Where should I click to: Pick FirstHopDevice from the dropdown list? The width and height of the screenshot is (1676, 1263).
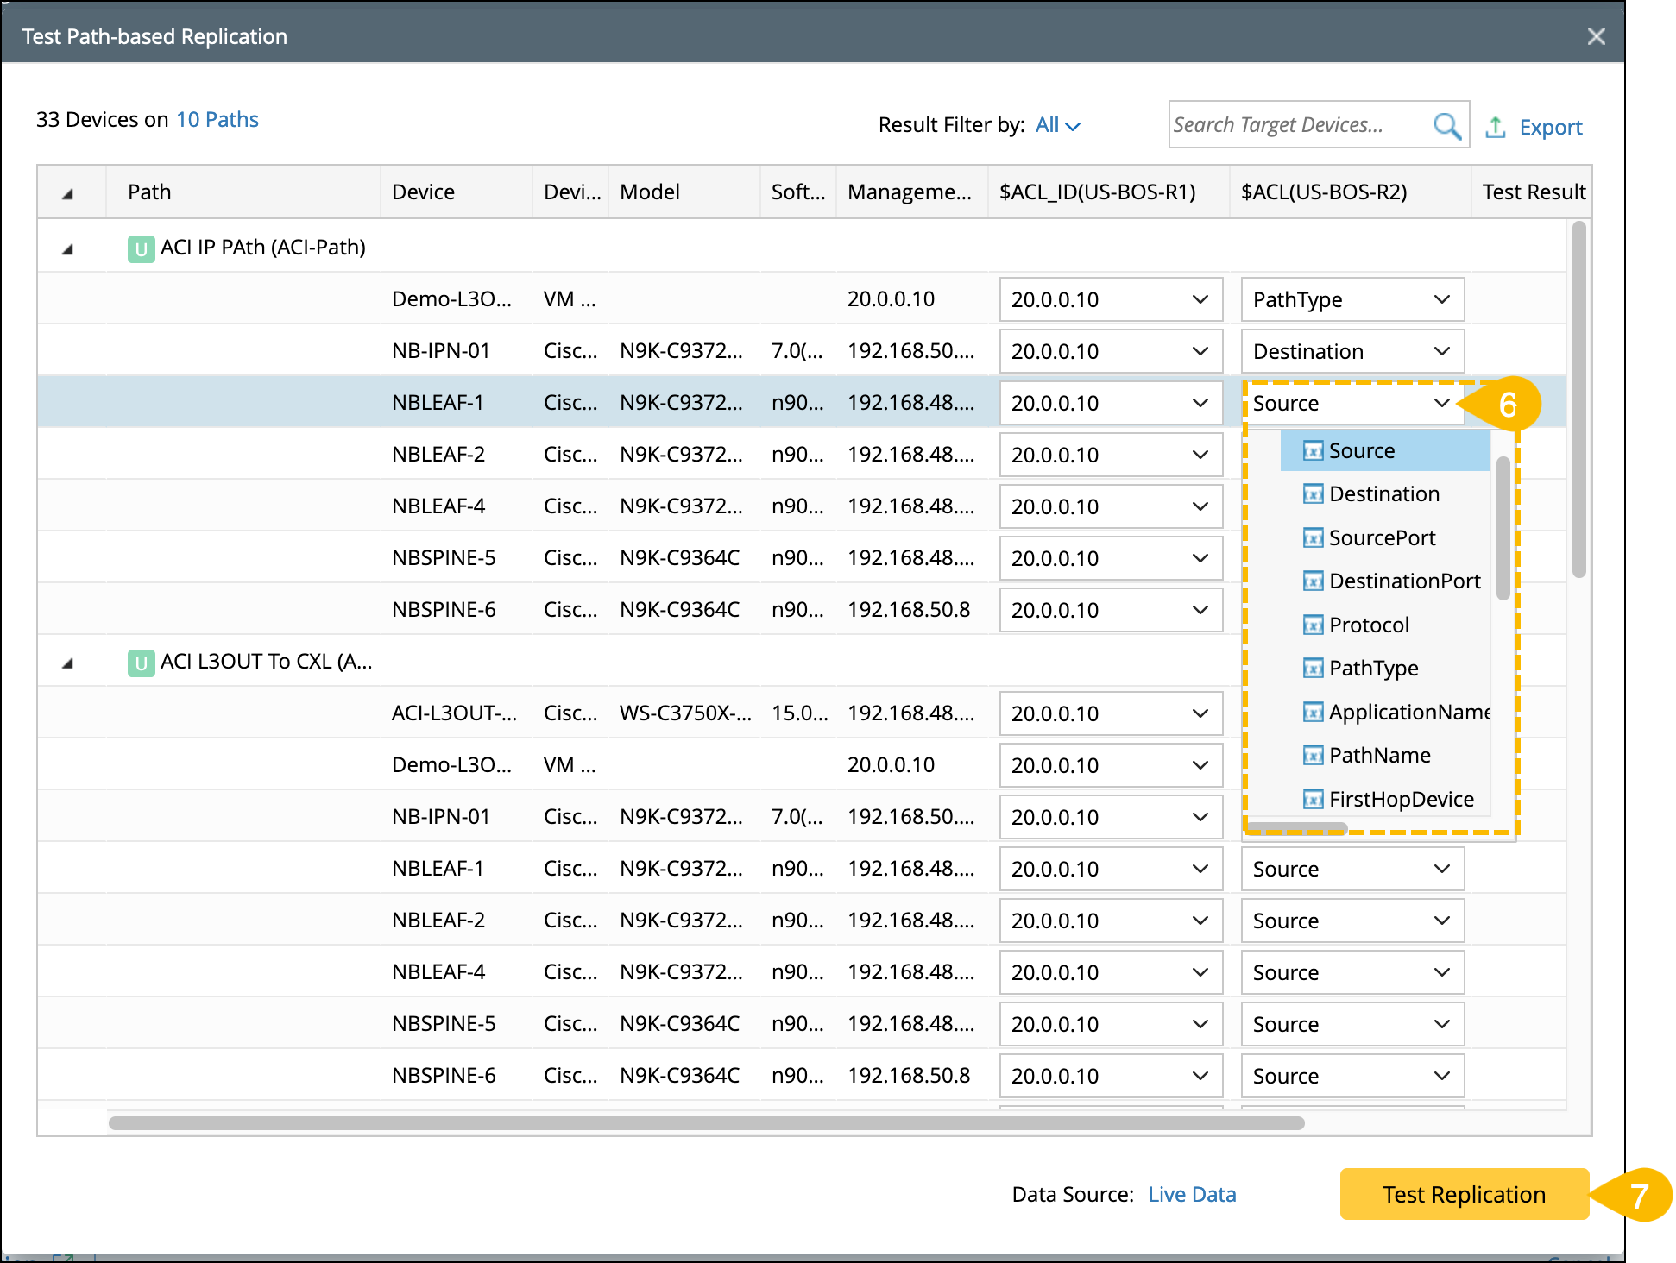pyautogui.click(x=1401, y=800)
